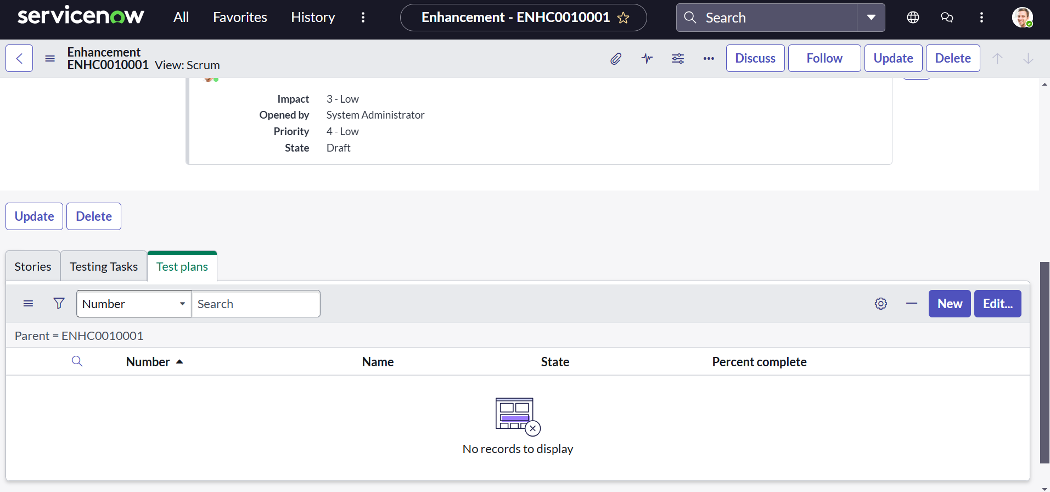Click the ServiceNow logo
Image resolution: width=1050 pixels, height=492 pixels.
(x=81, y=16)
